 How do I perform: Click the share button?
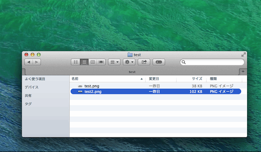144,62
